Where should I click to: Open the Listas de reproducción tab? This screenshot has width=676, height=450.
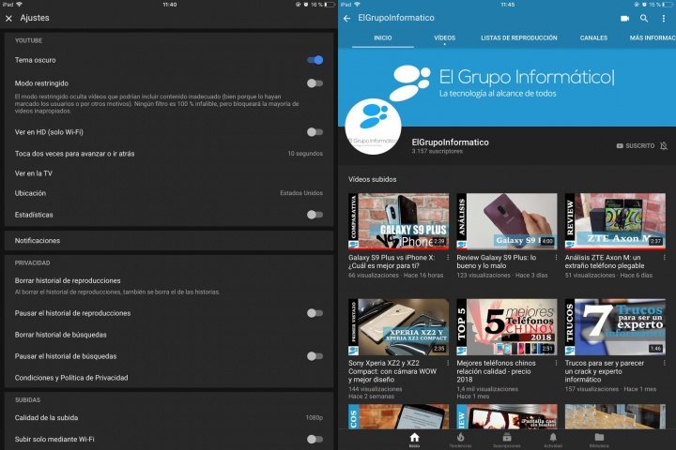pos(519,37)
